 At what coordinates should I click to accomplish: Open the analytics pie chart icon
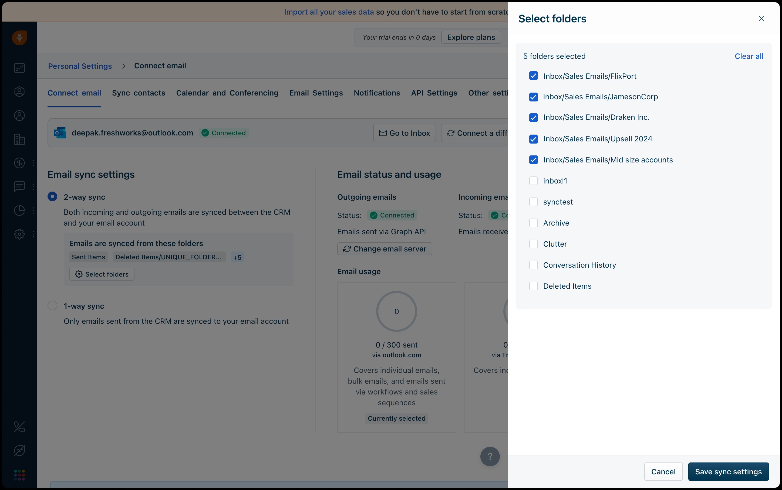pyautogui.click(x=19, y=210)
